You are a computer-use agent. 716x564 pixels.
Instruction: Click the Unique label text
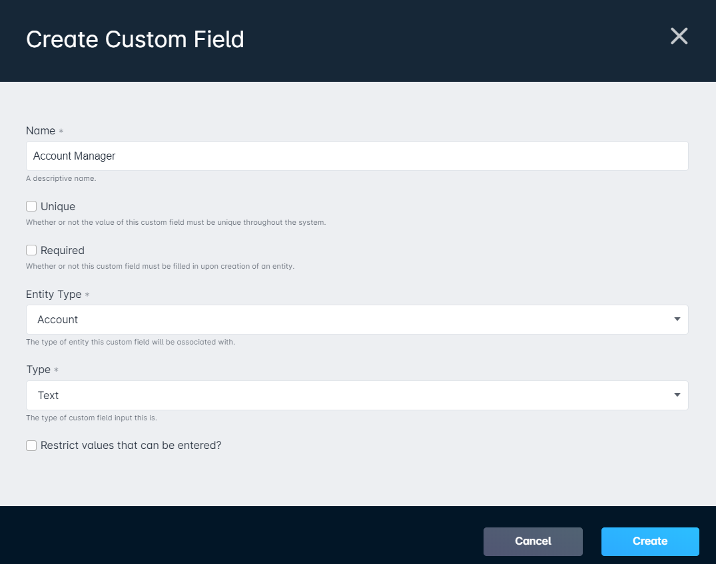pyautogui.click(x=58, y=207)
